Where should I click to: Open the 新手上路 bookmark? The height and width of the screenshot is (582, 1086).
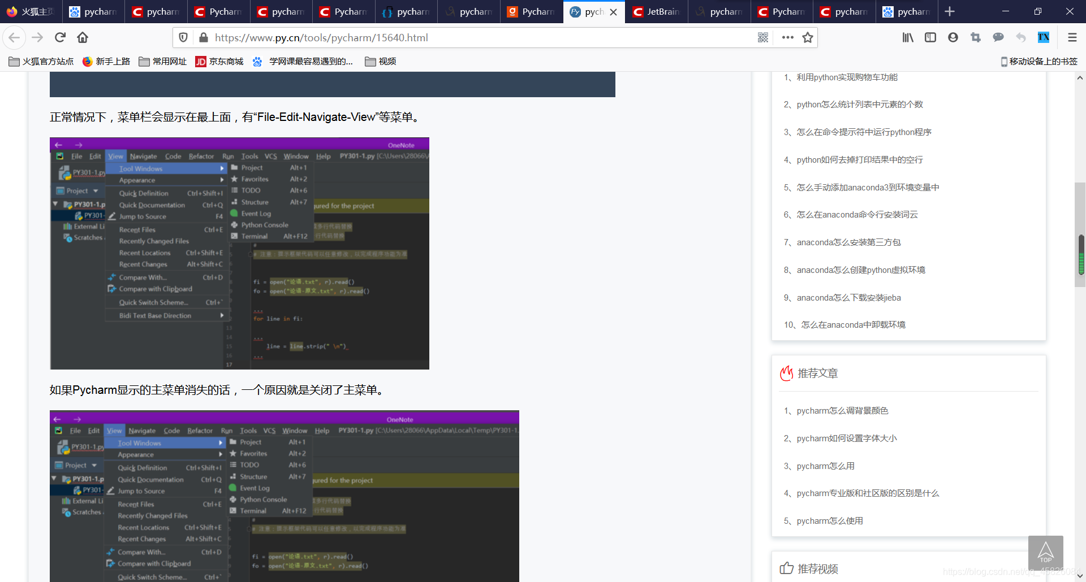pos(106,62)
